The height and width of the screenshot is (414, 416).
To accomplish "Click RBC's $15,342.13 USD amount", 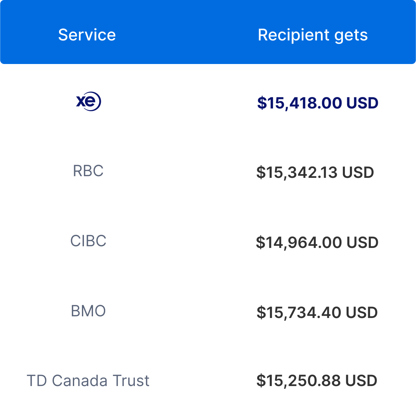I will click(315, 172).
